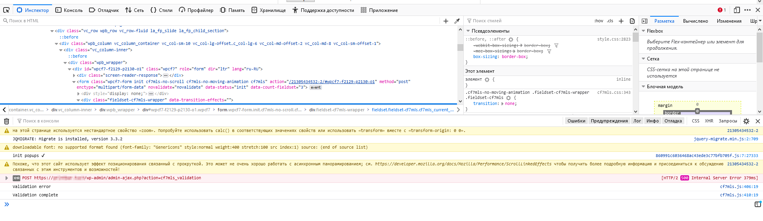Open cf7mls.css:343 source link

[614, 93]
